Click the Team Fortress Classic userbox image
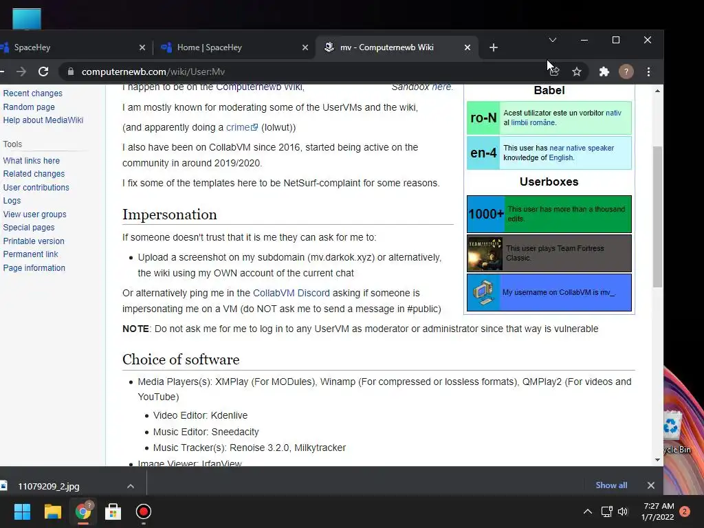This screenshot has width=704, height=528. (x=485, y=254)
